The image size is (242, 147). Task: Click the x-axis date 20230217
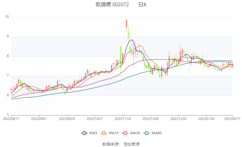click(232, 119)
